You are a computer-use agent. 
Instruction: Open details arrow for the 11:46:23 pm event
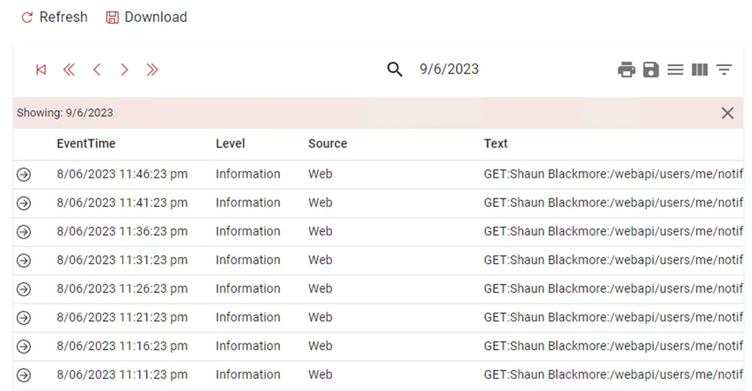(24, 175)
